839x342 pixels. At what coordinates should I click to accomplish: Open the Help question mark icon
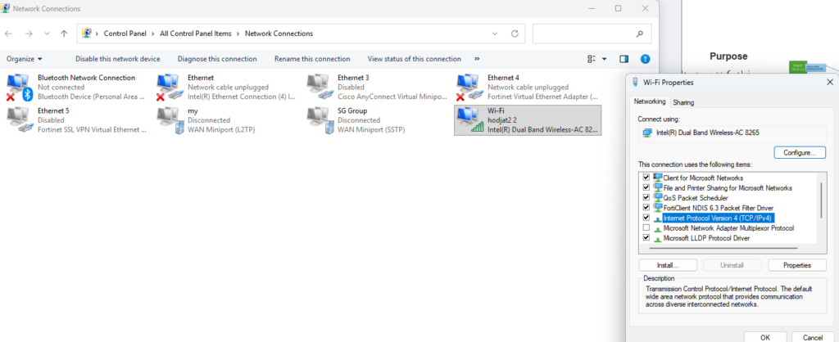click(x=646, y=59)
